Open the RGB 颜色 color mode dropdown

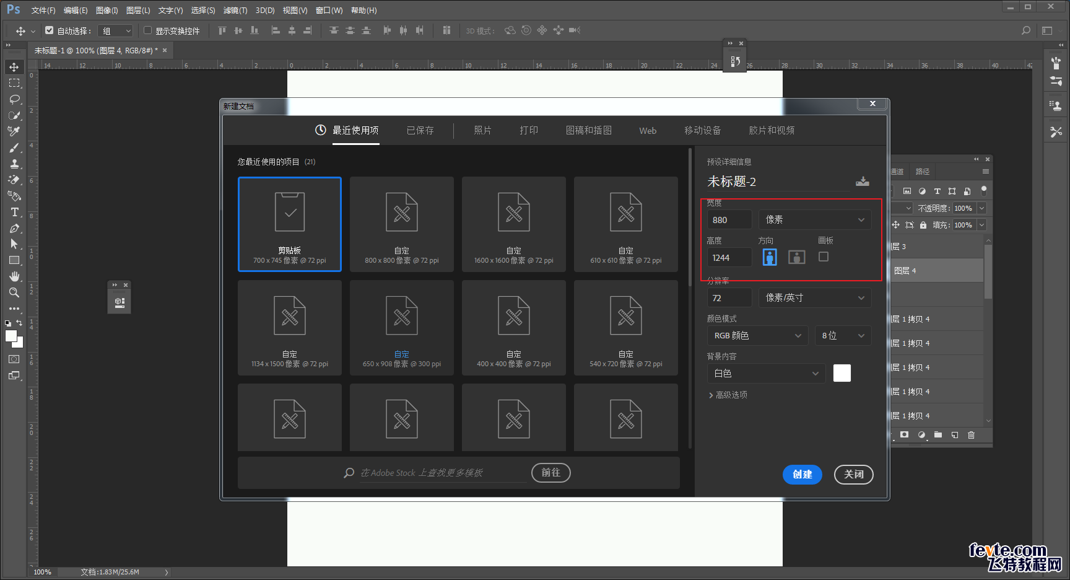click(x=757, y=336)
